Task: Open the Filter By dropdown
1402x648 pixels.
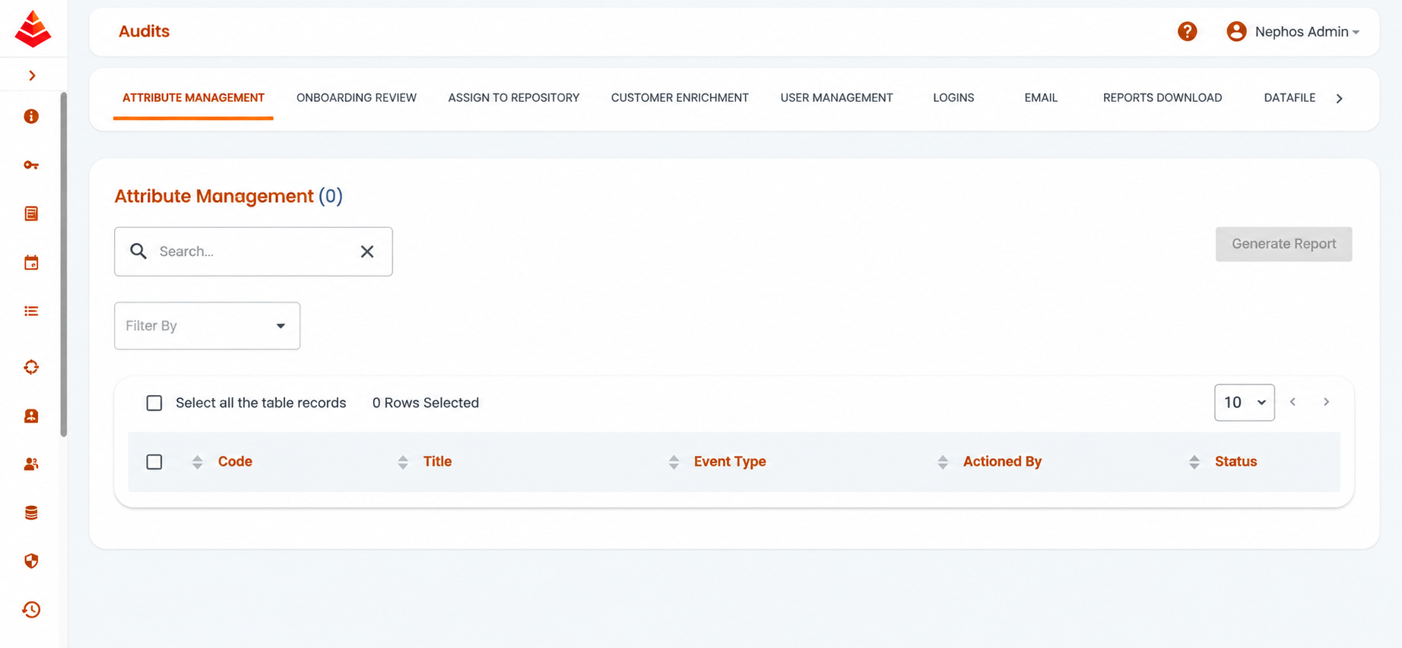Action: [x=207, y=326]
